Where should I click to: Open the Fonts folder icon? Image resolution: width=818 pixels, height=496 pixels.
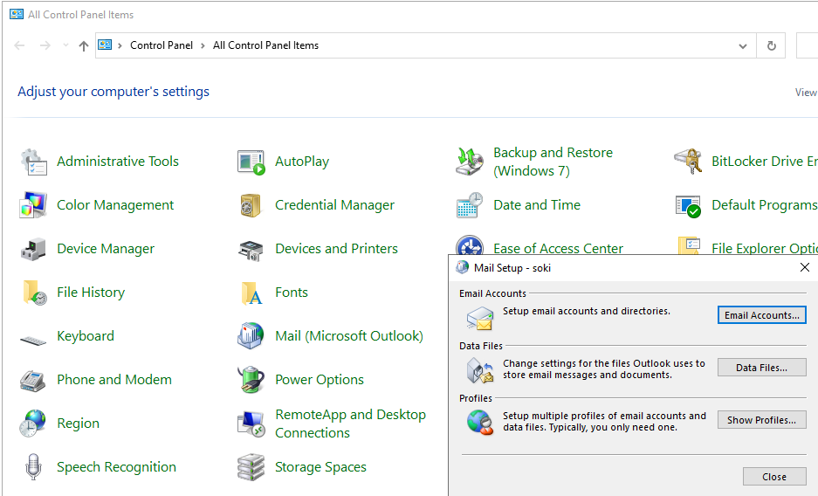point(252,293)
